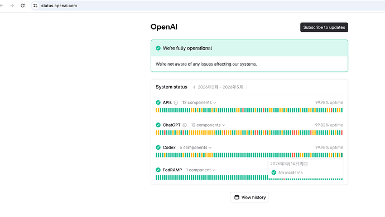Viewport: 385px width, 217px height.
Task: Click calendar icon in View history button
Action: tap(237, 197)
